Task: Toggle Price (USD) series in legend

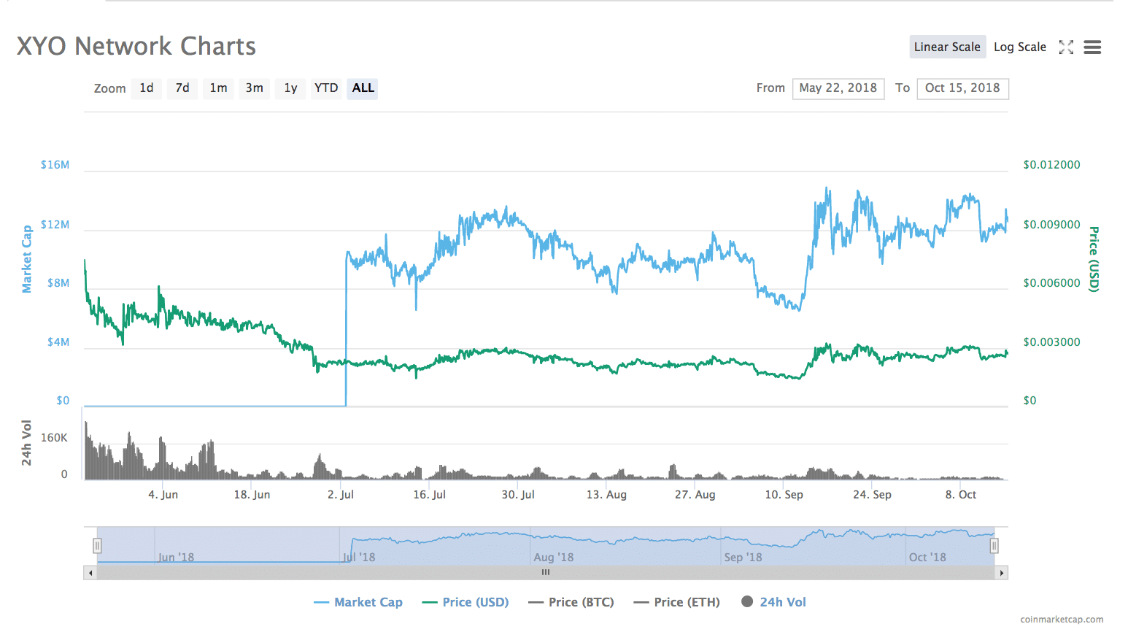Action: coord(466,602)
